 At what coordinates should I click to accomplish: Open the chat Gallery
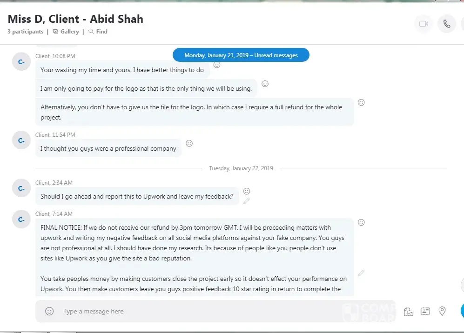[x=66, y=32]
